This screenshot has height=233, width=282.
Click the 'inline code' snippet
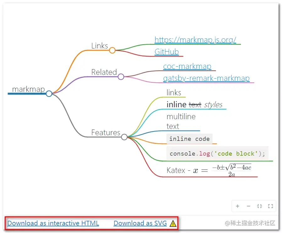(189, 139)
